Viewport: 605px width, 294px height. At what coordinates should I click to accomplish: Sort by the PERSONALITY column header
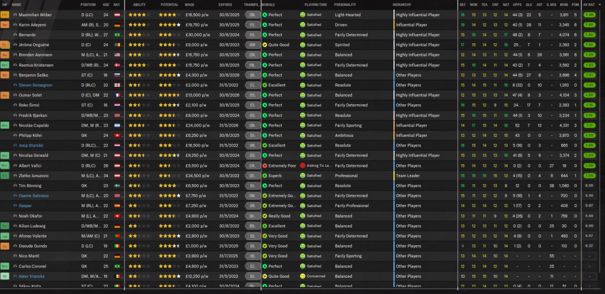345,5
